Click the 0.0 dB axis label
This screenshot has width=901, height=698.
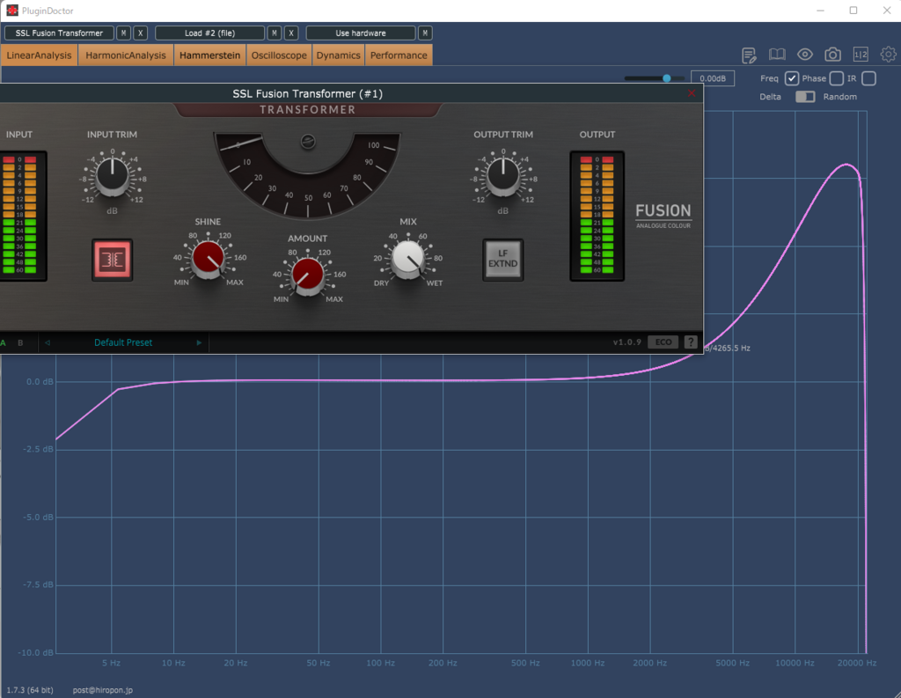click(40, 382)
